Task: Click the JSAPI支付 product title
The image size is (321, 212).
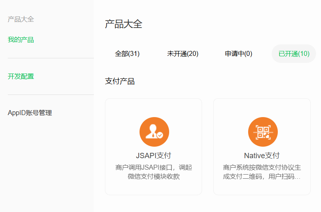Action: (x=154, y=156)
